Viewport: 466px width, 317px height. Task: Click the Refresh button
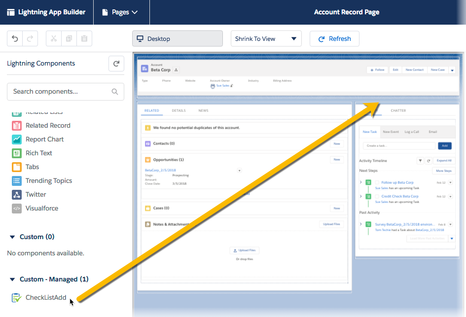coord(334,38)
